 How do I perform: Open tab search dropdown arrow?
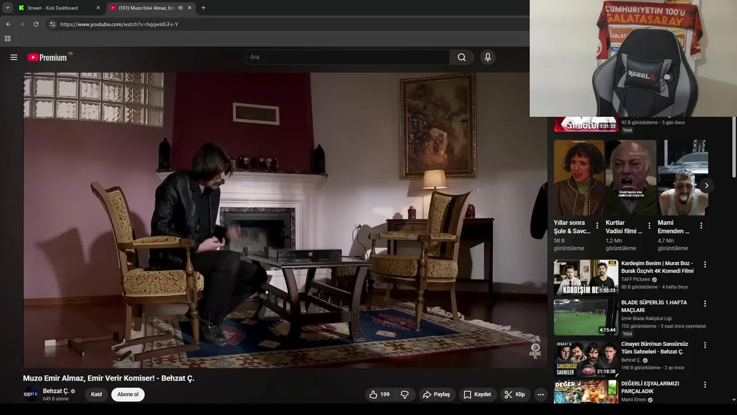(x=7, y=8)
